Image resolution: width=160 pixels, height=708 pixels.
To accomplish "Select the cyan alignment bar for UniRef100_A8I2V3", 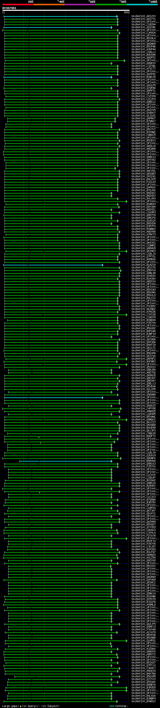I will (61, 17).
